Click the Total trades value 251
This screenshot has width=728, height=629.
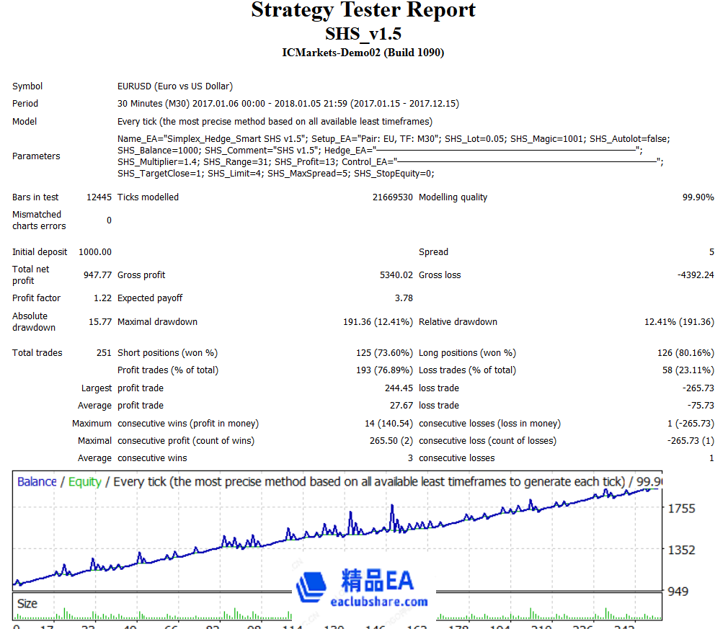coord(102,352)
